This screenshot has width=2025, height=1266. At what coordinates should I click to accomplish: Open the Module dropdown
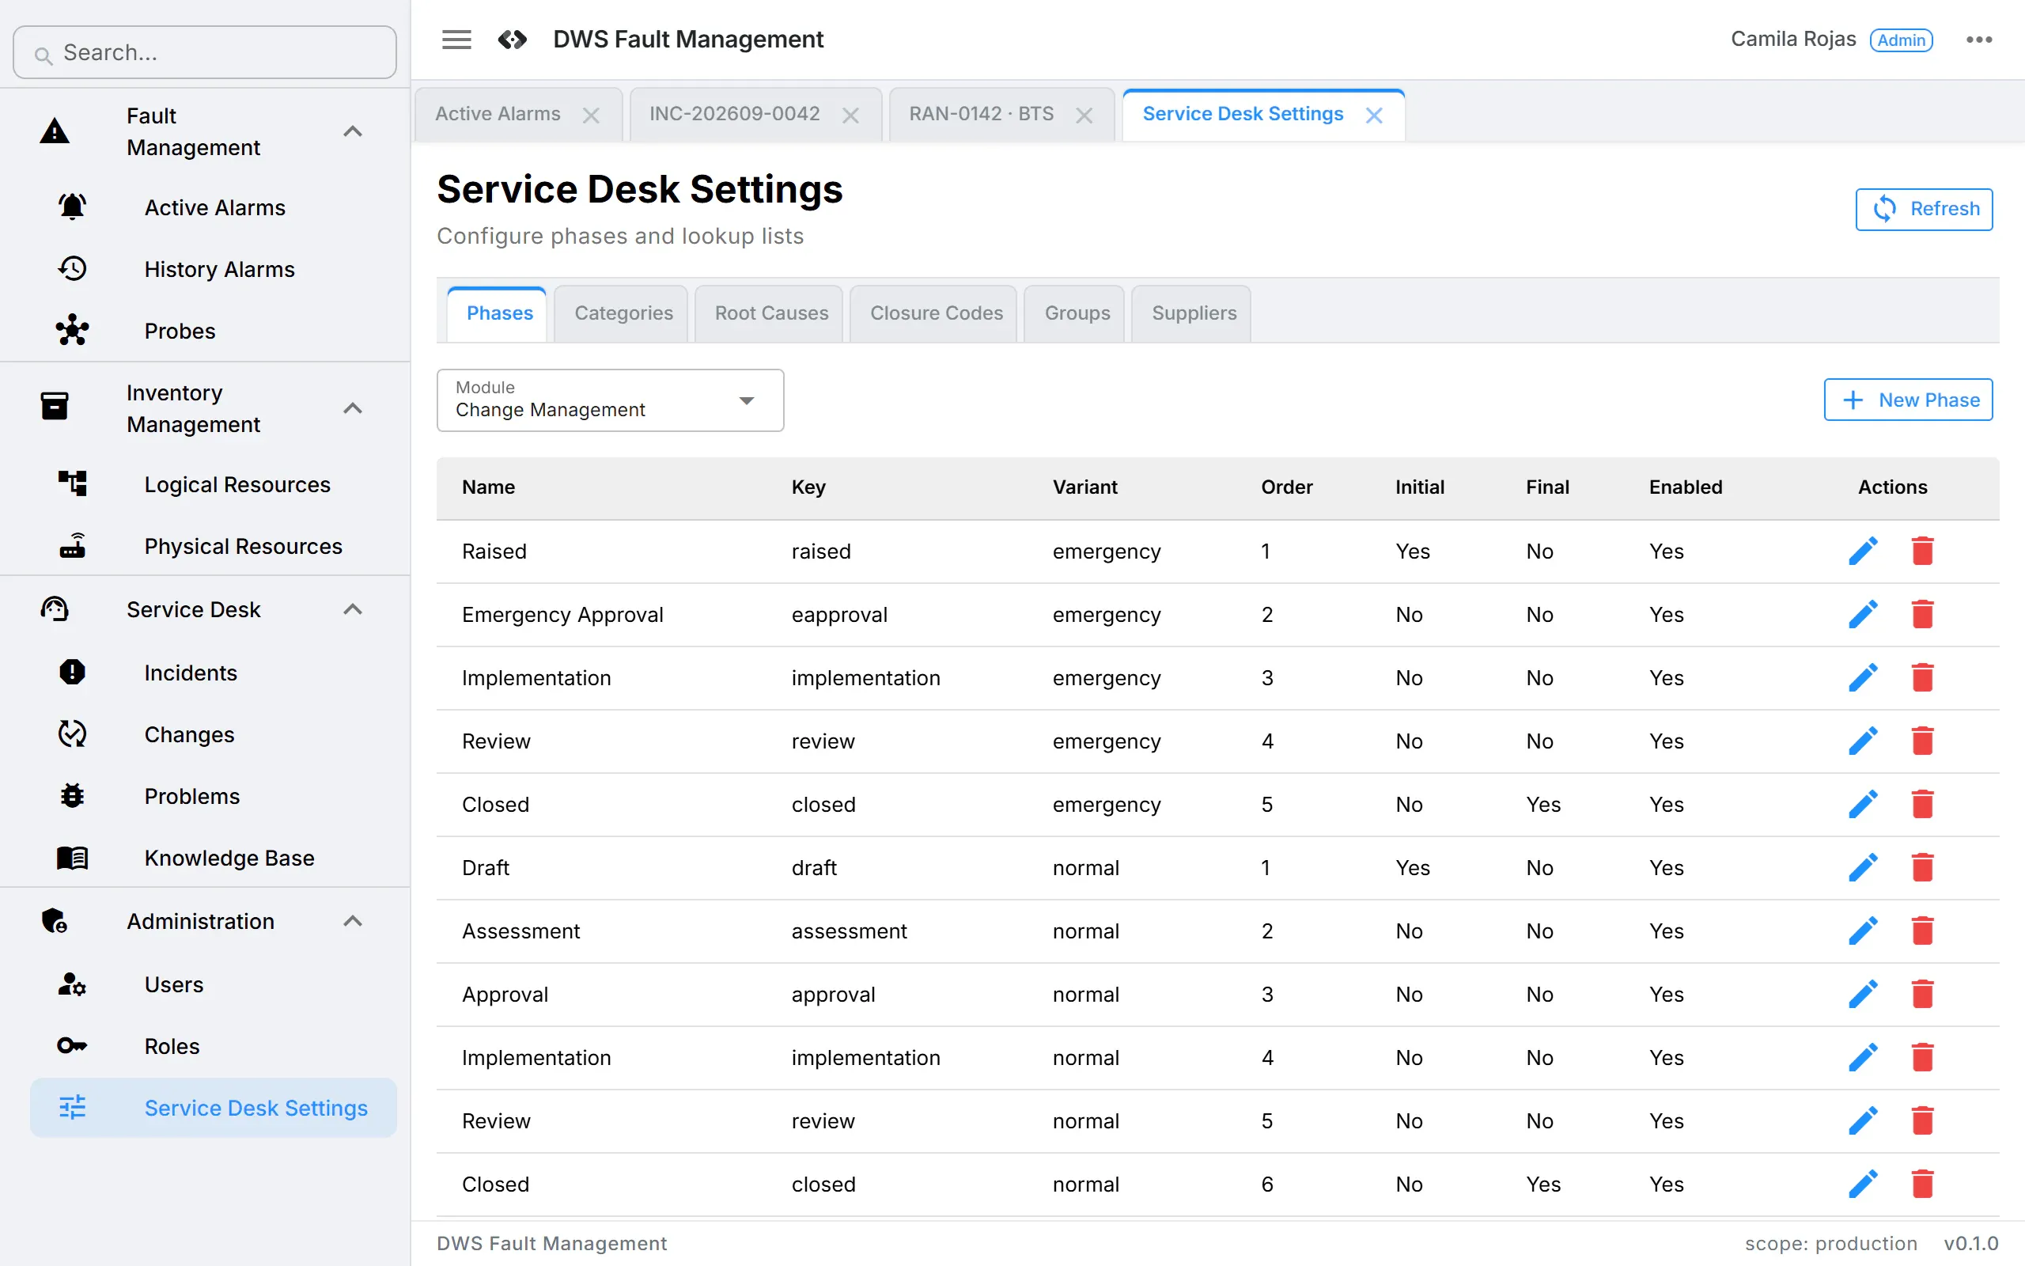(x=610, y=400)
